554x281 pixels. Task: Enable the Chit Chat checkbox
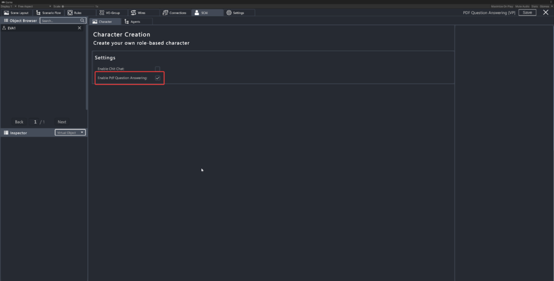tap(157, 69)
